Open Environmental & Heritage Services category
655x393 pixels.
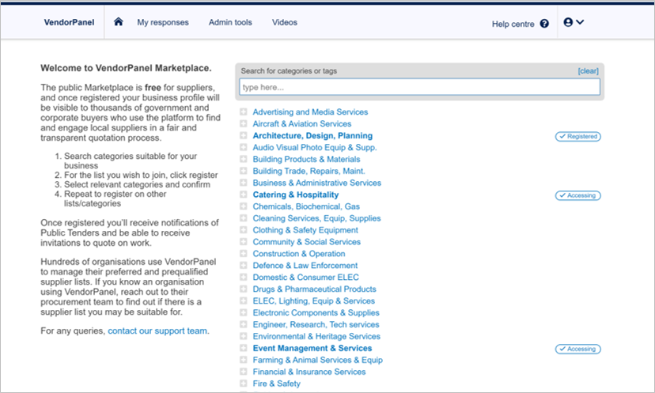click(316, 336)
